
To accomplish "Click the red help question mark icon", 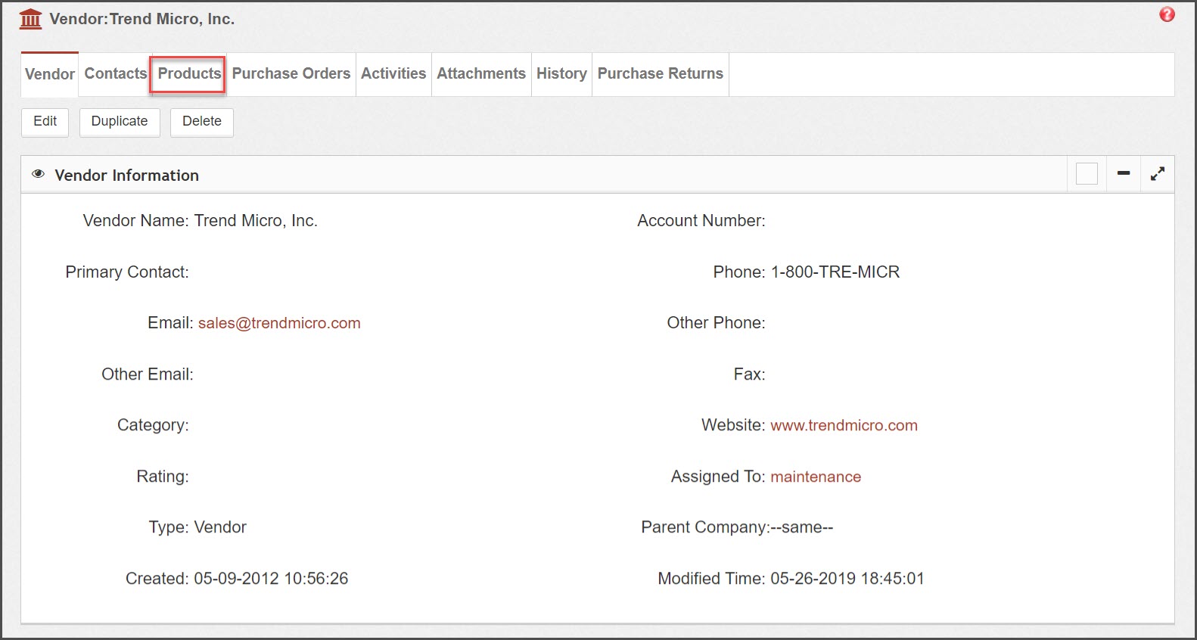I will (1167, 14).
